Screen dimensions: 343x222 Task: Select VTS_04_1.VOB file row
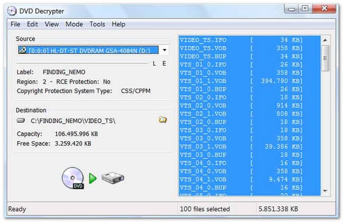tap(249, 179)
